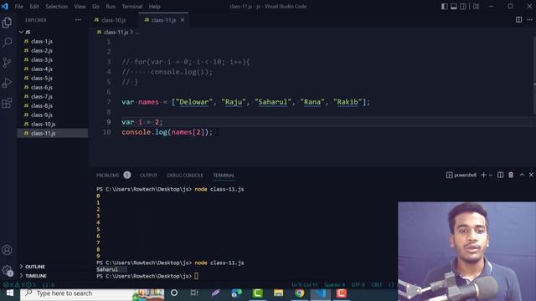536x301 pixels.
Task: Switch to the Debug Console tab
Action: 185,175
